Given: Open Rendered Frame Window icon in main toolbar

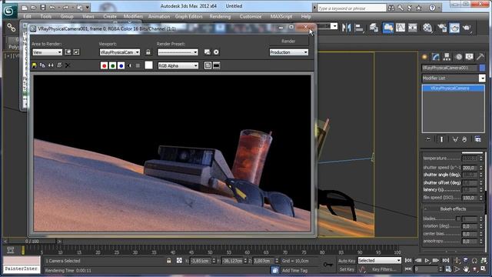Looking at the screenshot, I should tap(454, 28).
